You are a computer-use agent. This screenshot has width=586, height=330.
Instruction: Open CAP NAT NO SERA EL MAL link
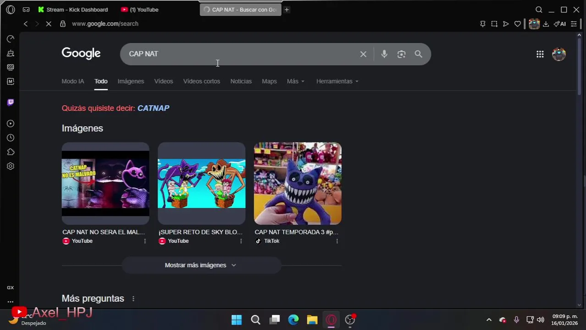104,232
